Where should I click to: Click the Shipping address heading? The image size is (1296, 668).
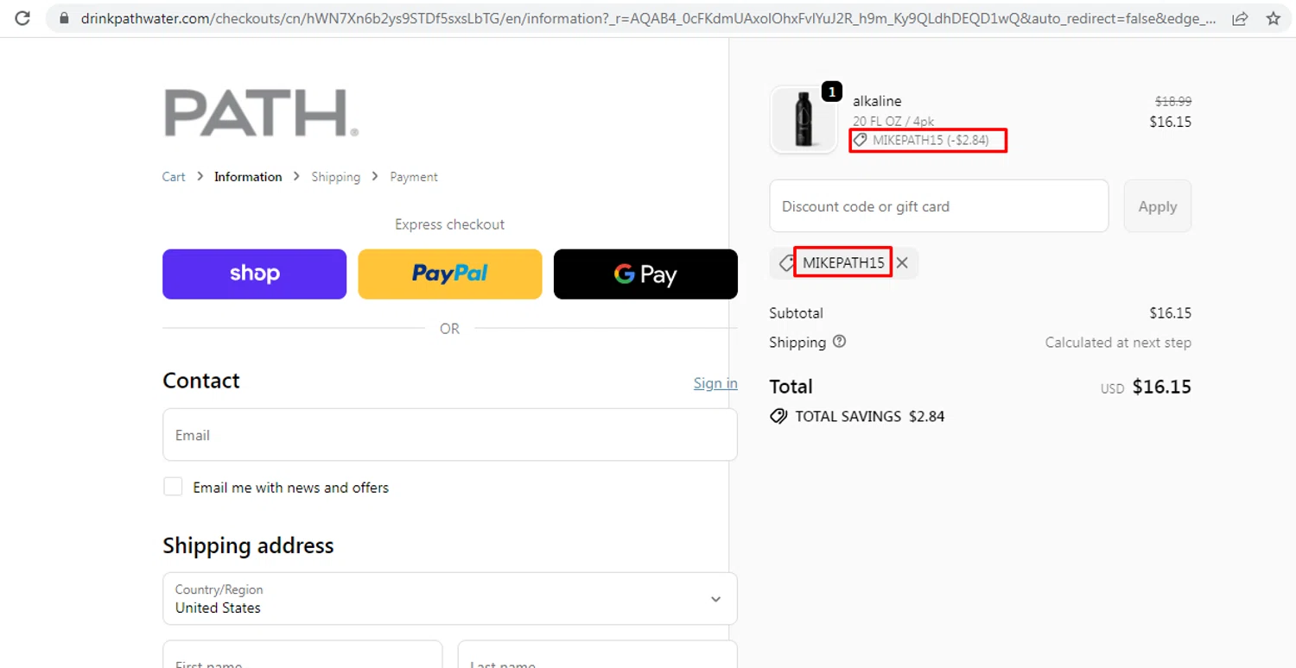[x=248, y=545]
